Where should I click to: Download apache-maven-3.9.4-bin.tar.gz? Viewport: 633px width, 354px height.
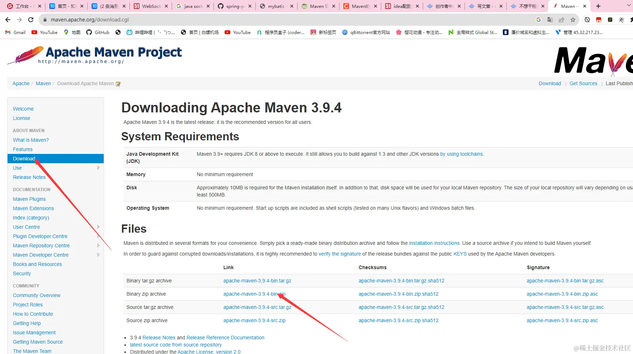coord(257,281)
